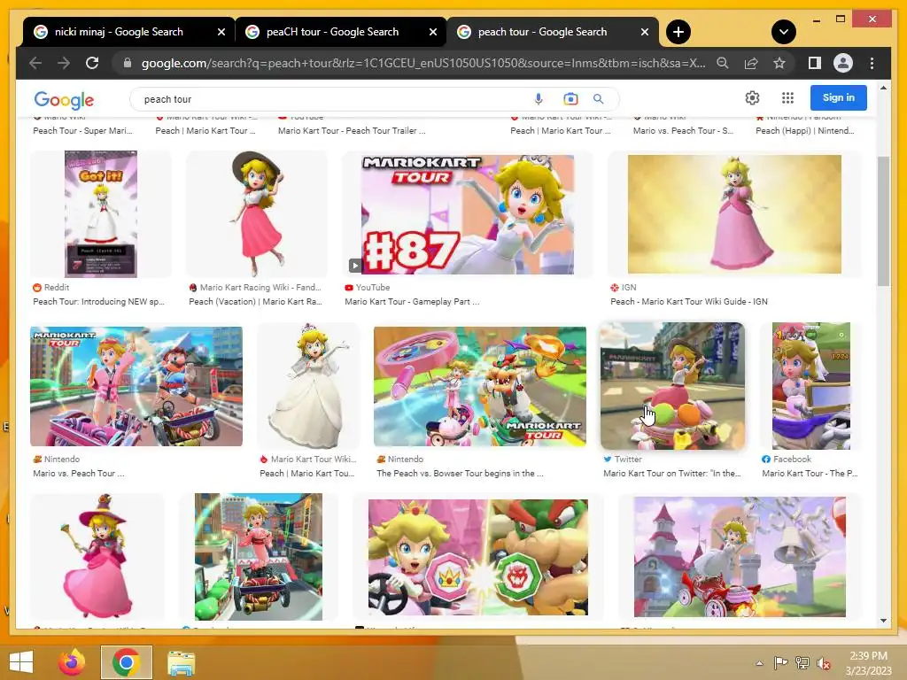This screenshot has height=680, width=907.
Task: Open Peach versus Bowser badges image
Action: (x=477, y=557)
